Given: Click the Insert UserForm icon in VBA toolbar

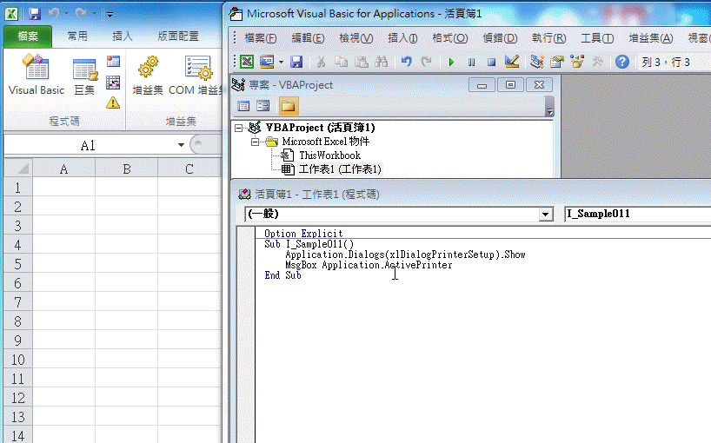Looking at the screenshot, I should click(267, 62).
